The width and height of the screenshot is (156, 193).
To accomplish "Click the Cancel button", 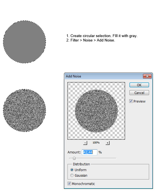I will point(139,93).
